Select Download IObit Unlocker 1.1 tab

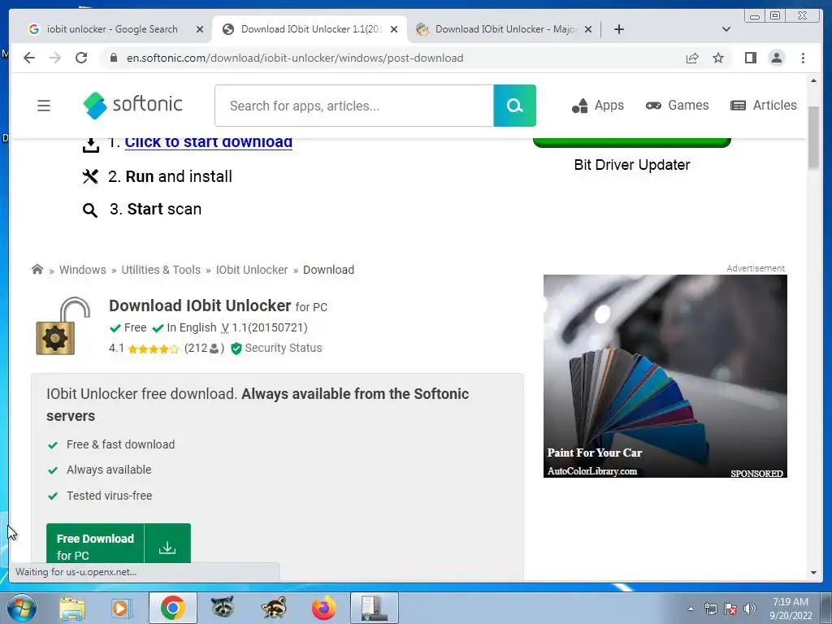pos(310,29)
